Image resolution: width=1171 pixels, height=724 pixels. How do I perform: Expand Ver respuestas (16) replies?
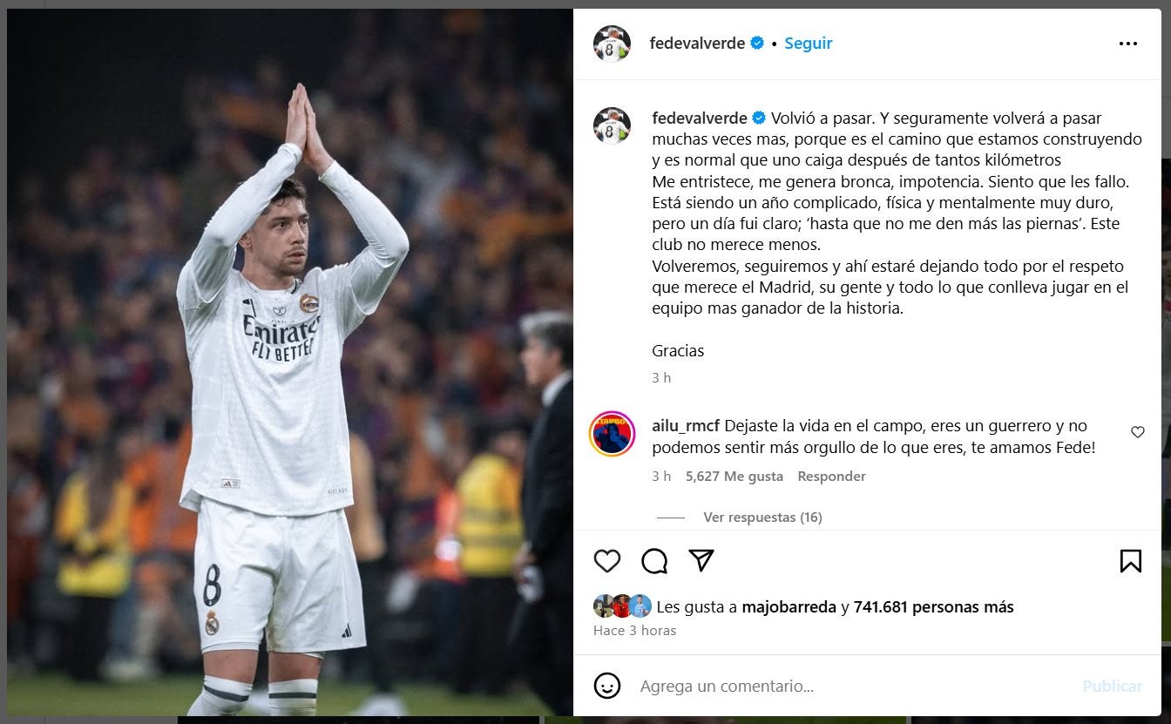coord(762,518)
